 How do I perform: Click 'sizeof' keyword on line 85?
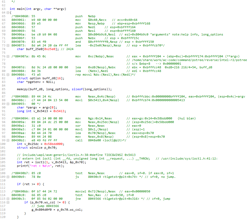[x=77, y=89]
